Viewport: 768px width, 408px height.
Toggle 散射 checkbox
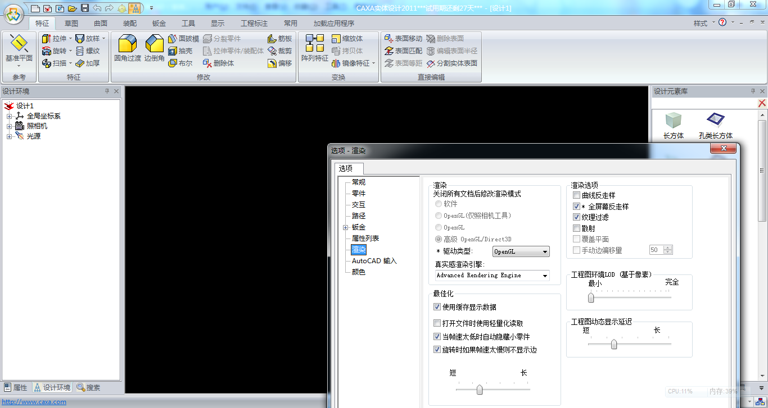click(x=576, y=228)
